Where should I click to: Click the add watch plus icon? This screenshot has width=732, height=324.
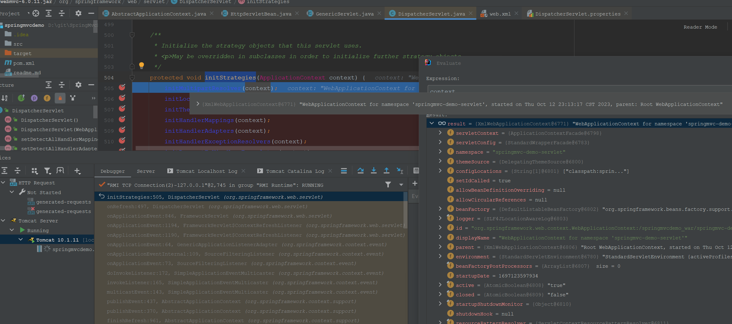(x=415, y=183)
